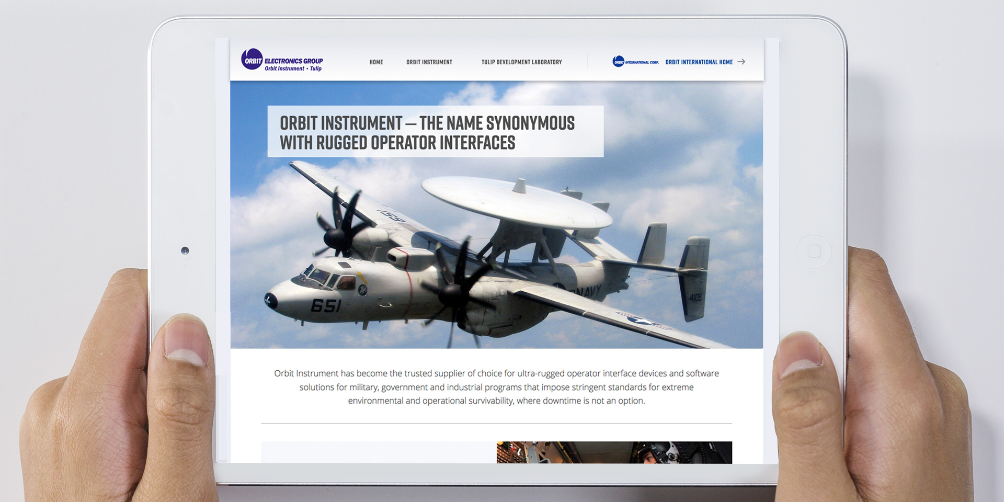Open the pilot helmet thumbnail image

(614, 452)
